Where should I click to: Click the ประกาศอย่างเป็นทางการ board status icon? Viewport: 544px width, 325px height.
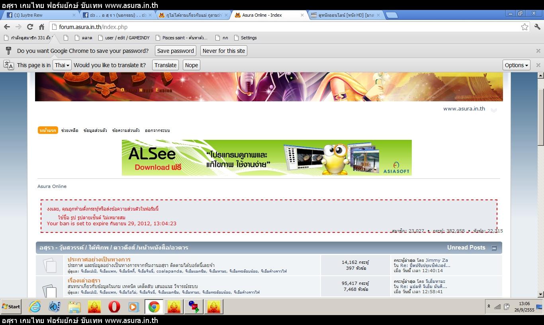(50, 265)
